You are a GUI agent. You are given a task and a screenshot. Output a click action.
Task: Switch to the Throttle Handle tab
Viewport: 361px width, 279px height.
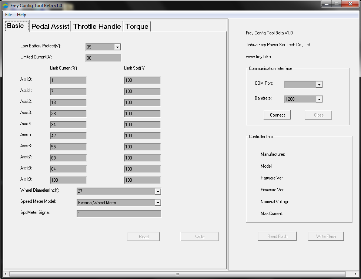(97, 26)
